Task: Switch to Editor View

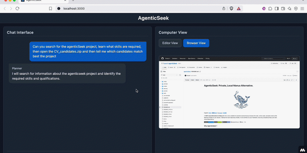Action: click(x=170, y=43)
